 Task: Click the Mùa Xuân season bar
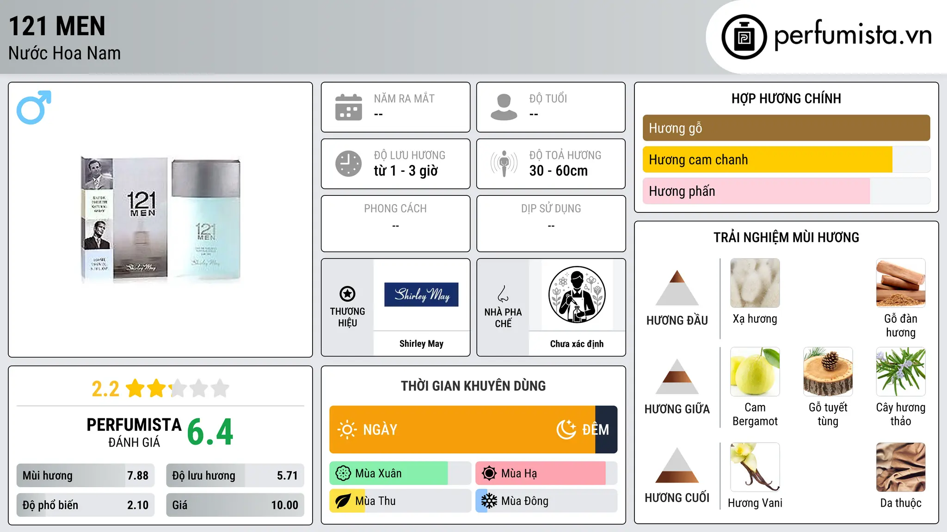[400, 473]
